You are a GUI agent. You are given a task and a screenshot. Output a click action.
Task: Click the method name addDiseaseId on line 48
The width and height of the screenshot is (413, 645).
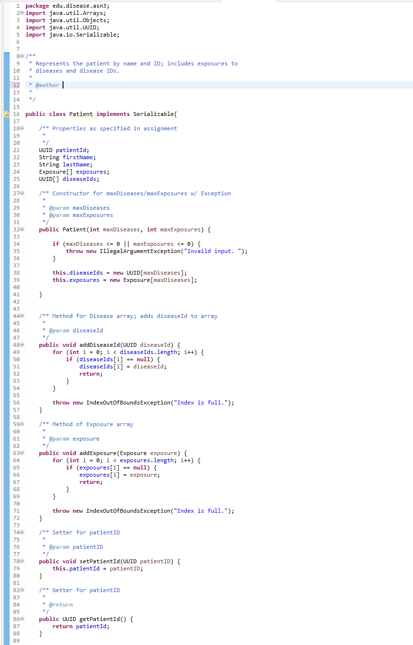click(100, 345)
